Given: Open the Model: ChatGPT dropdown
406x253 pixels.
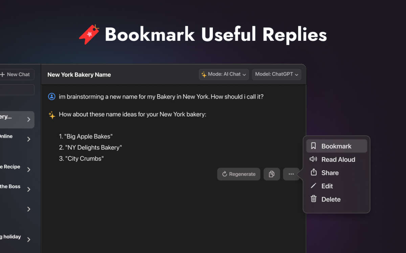Looking at the screenshot, I should pos(276,74).
